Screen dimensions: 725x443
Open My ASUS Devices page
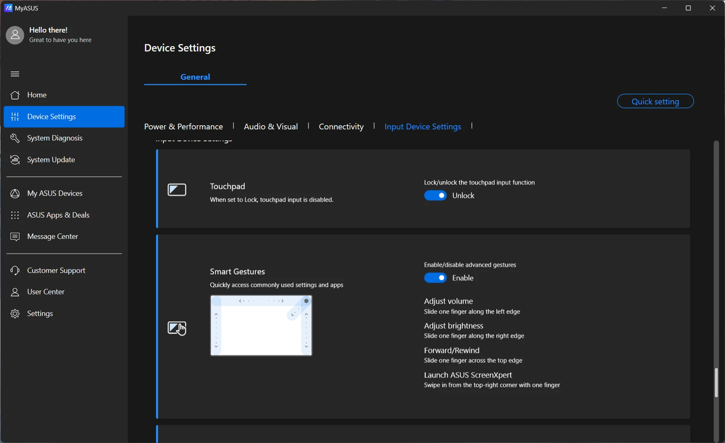pos(64,193)
